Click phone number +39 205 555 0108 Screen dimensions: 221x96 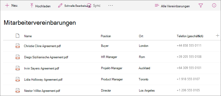[x=189, y=57]
